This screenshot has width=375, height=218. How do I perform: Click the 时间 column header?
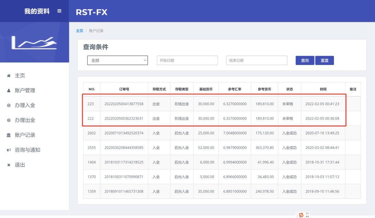[x=323, y=89]
